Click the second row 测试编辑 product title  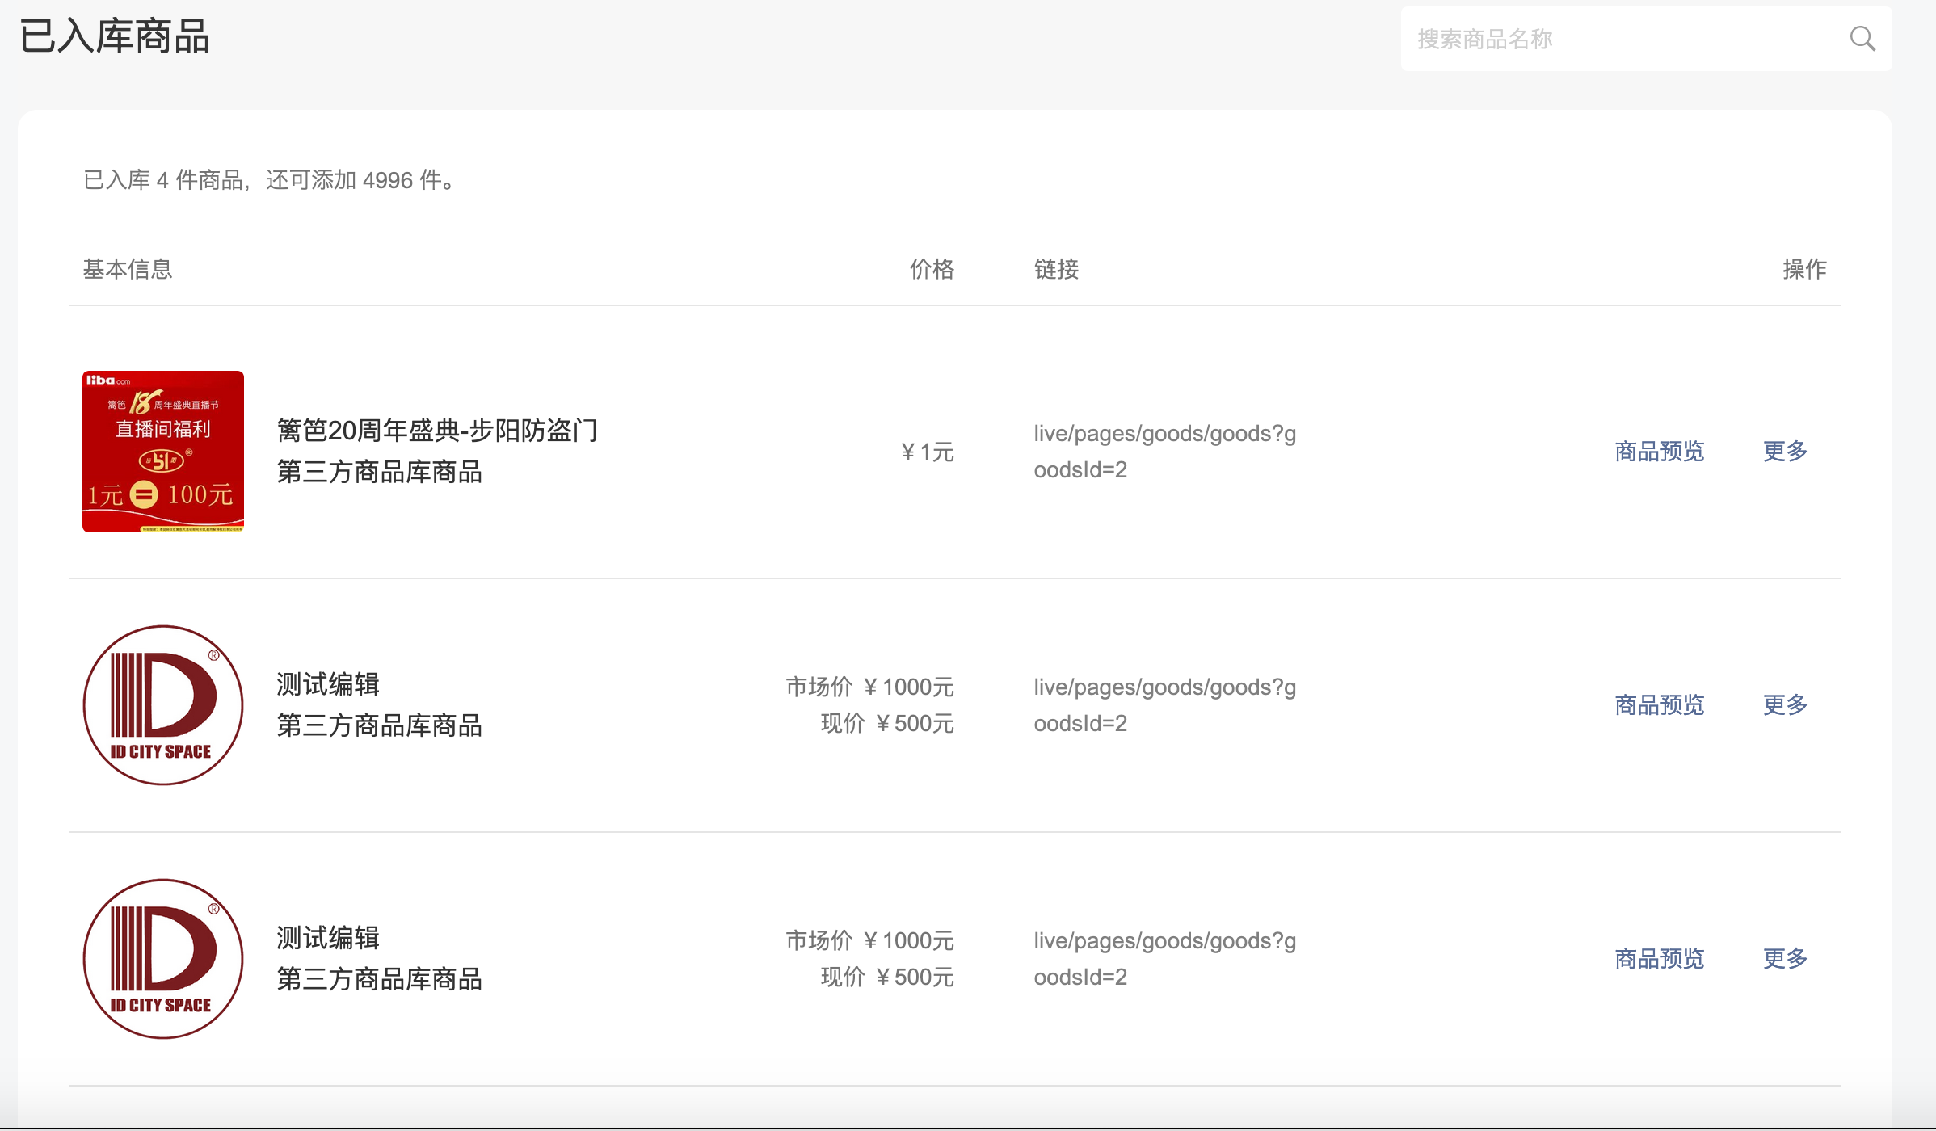coord(328,684)
